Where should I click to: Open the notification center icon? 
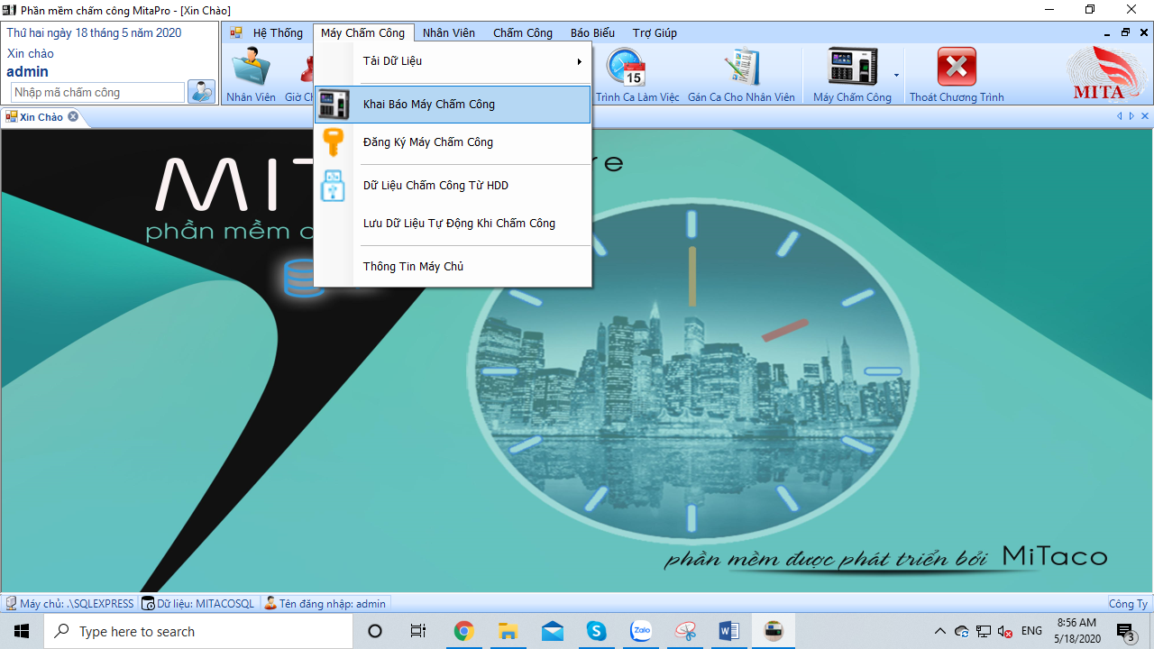1126,631
